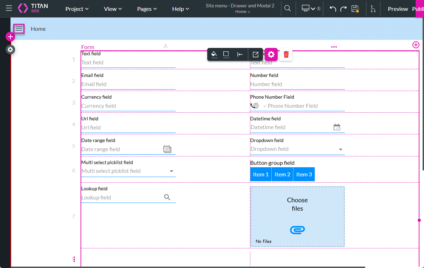The height and width of the screenshot is (268, 424).
Task: Expand the Multi select picklist field
Action: point(171,171)
